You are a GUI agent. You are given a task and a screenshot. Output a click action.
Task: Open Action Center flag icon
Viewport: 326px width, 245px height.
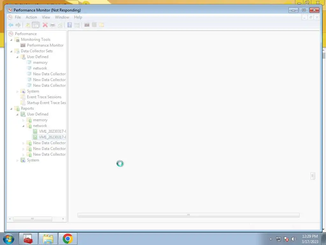point(286,239)
